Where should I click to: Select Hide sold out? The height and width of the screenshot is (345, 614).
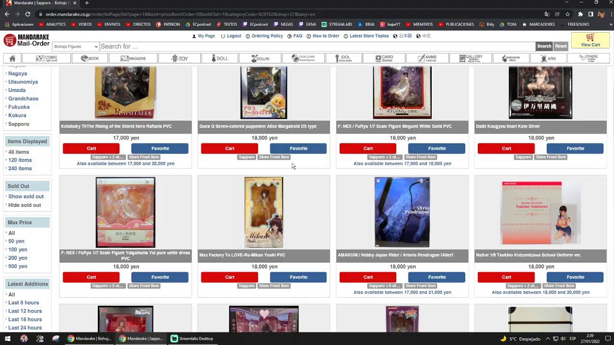point(24,205)
